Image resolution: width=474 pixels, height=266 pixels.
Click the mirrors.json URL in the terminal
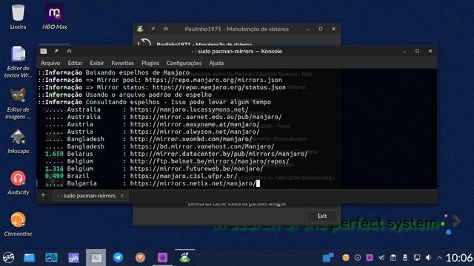(x=213, y=80)
